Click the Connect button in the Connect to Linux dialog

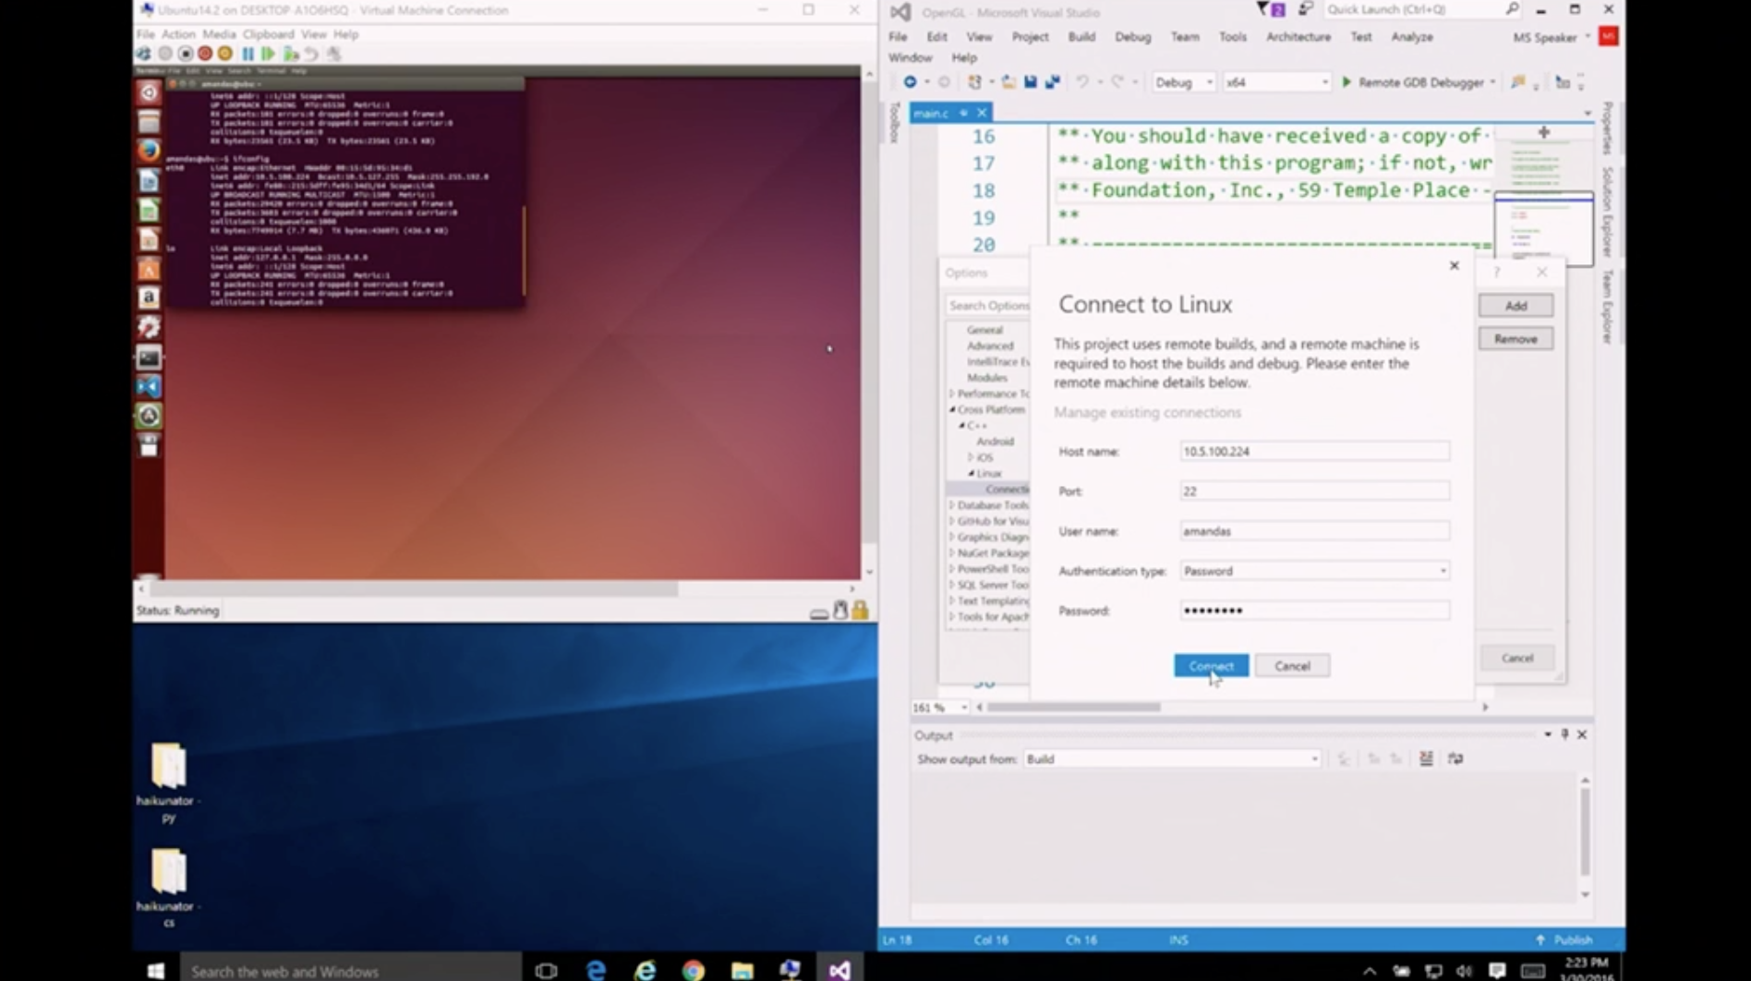click(x=1211, y=666)
